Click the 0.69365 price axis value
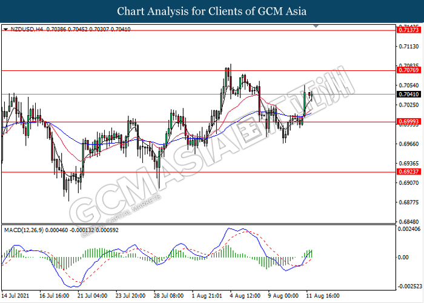424x303 pixels. (409, 164)
